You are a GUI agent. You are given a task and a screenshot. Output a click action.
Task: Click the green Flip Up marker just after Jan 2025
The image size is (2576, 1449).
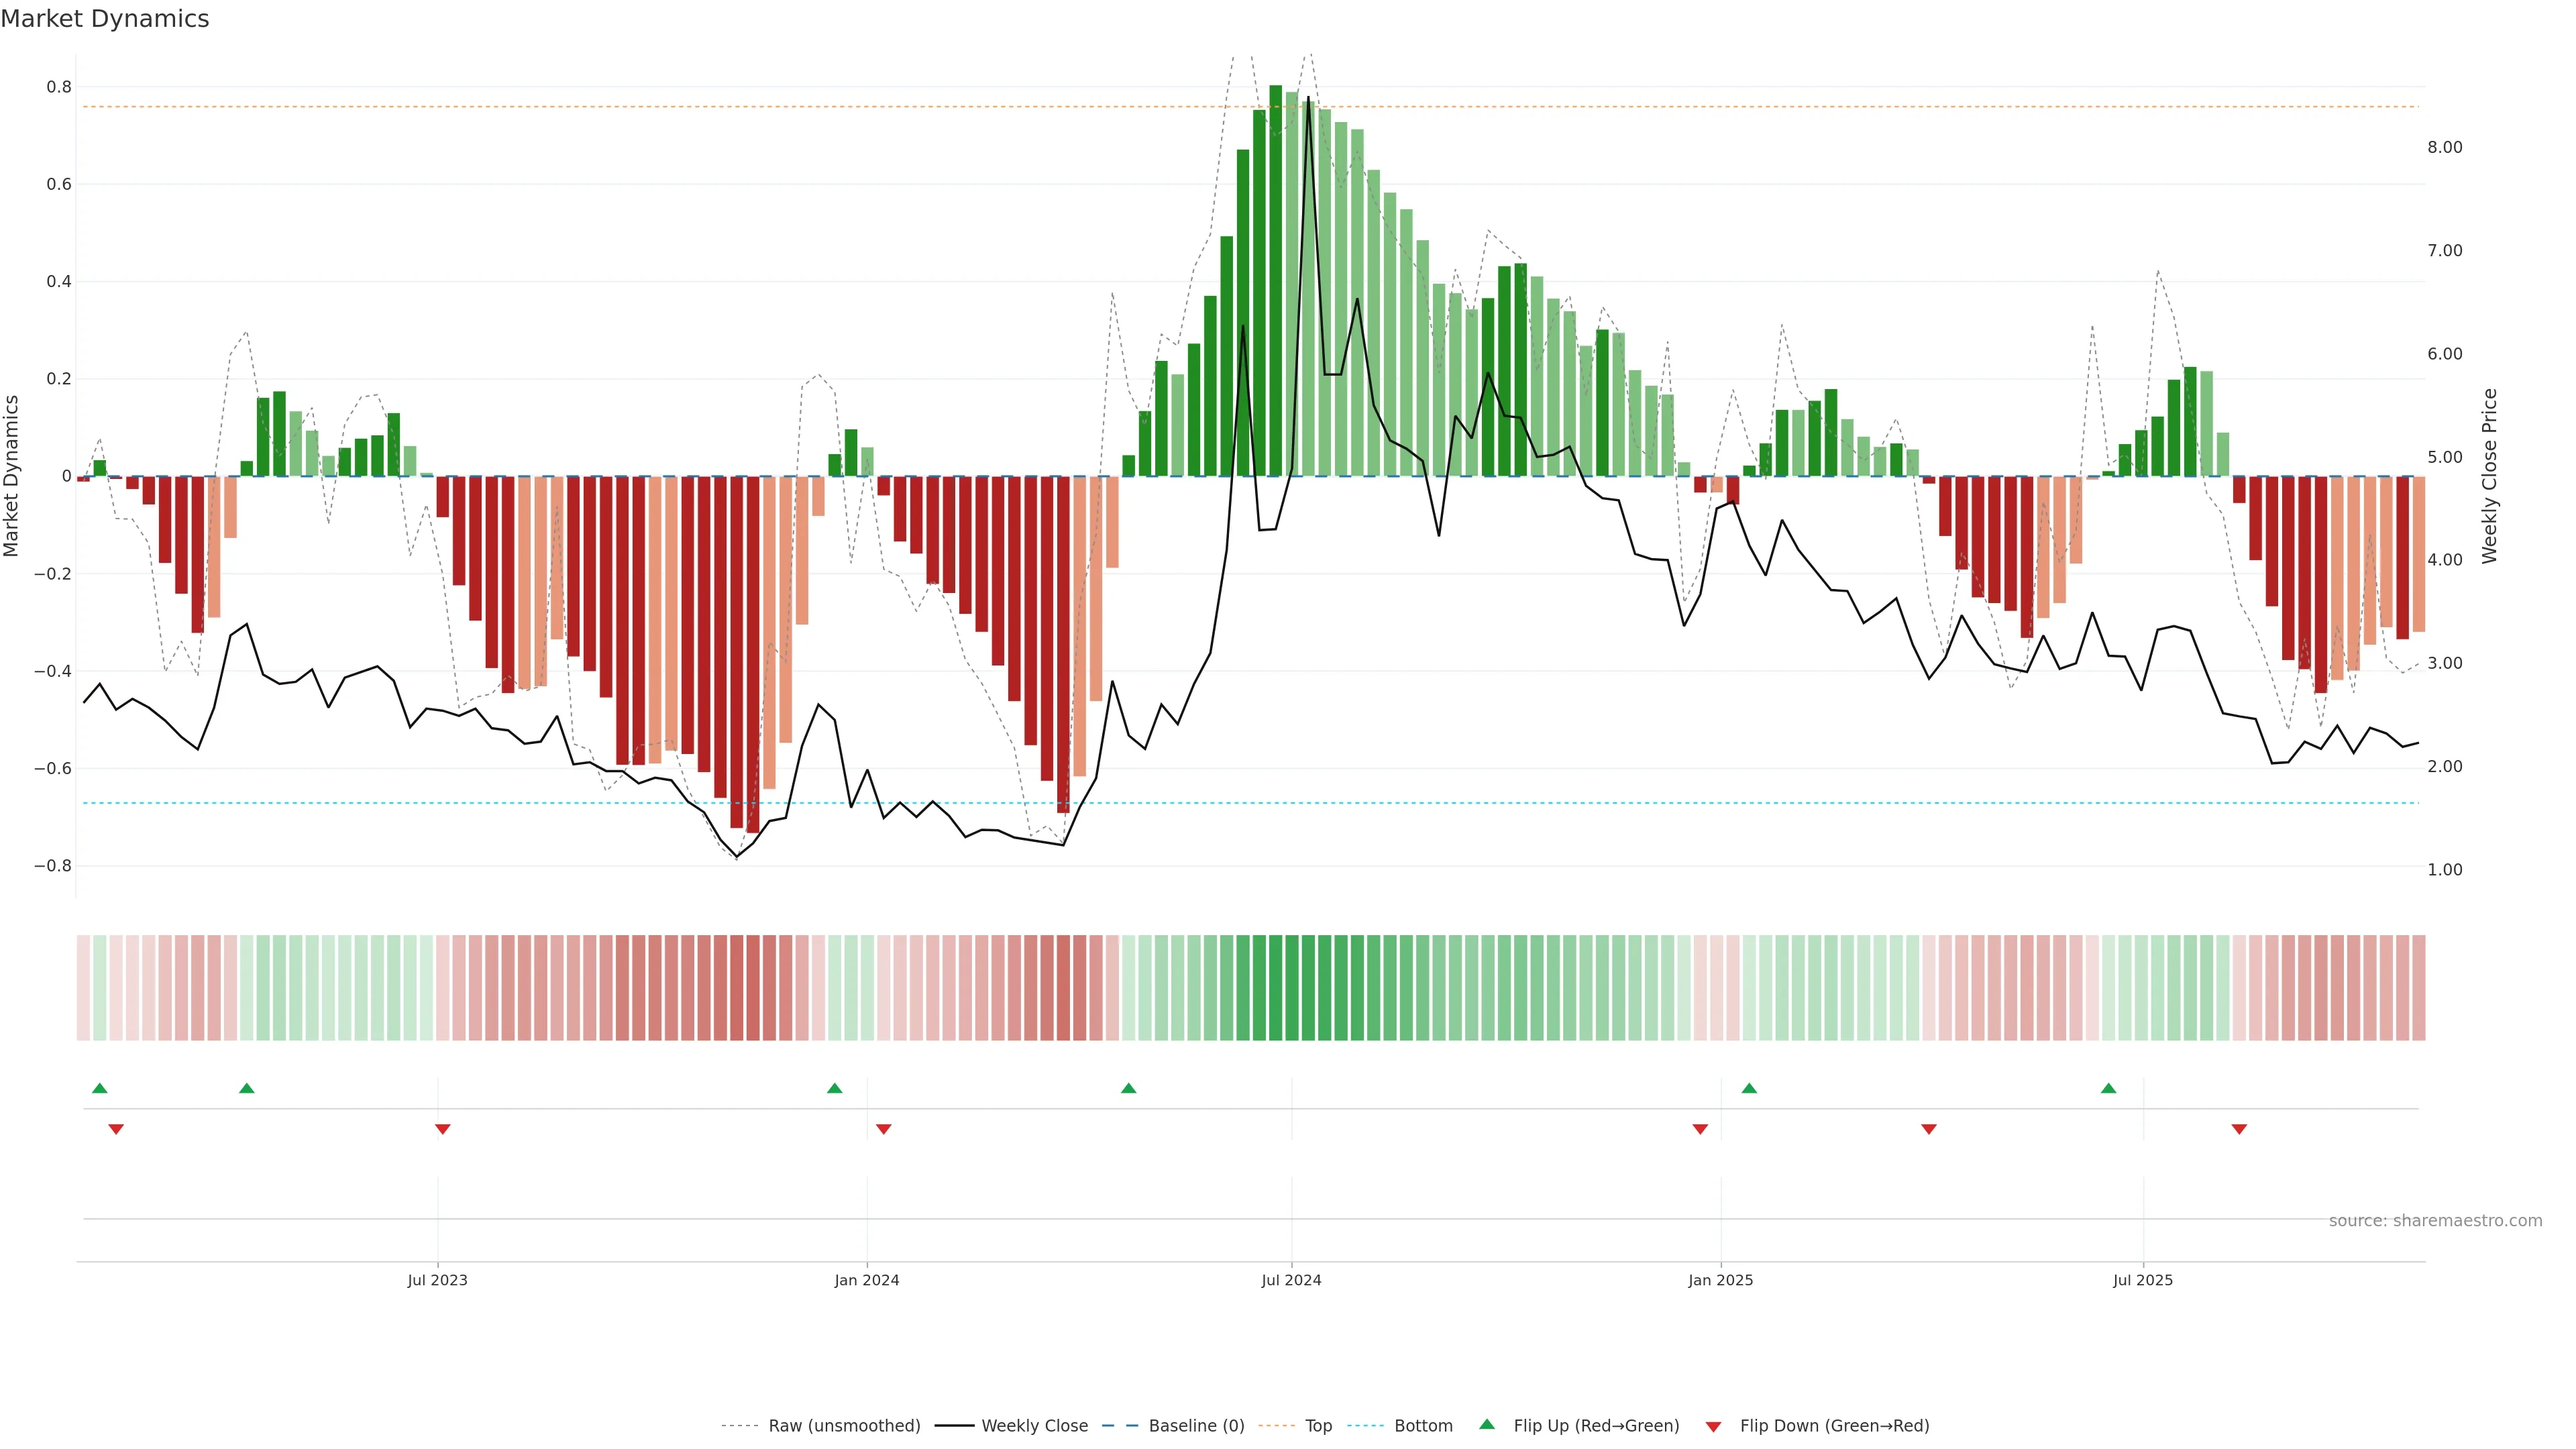pyautogui.click(x=1749, y=1088)
